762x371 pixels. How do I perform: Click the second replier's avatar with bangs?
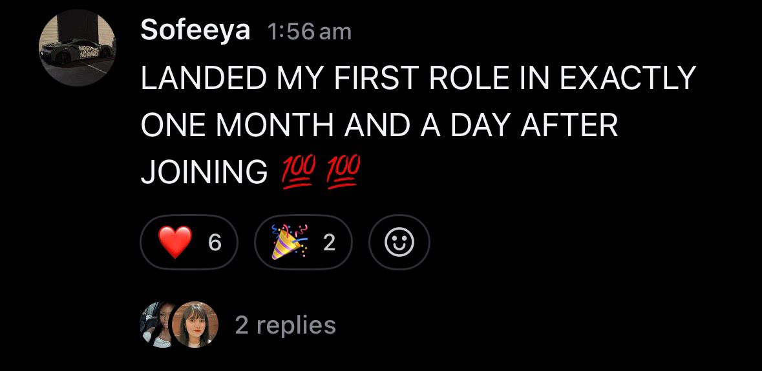click(195, 325)
